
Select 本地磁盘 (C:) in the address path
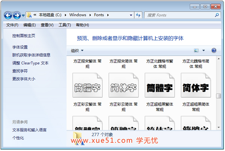click(x=50, y=15)
